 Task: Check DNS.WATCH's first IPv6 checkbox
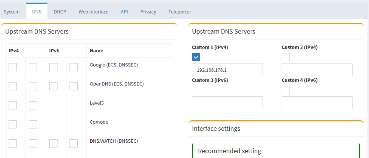click(53, 143)
